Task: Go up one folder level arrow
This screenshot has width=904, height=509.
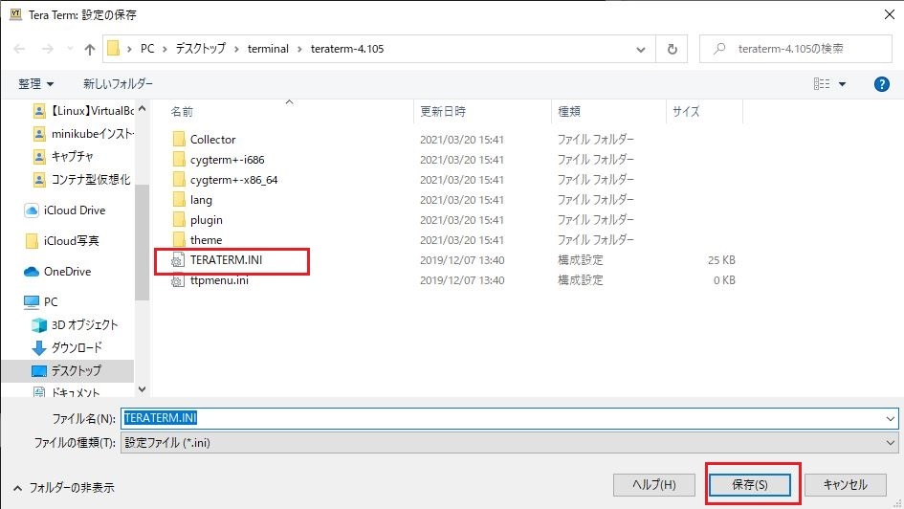Action: 89,49
